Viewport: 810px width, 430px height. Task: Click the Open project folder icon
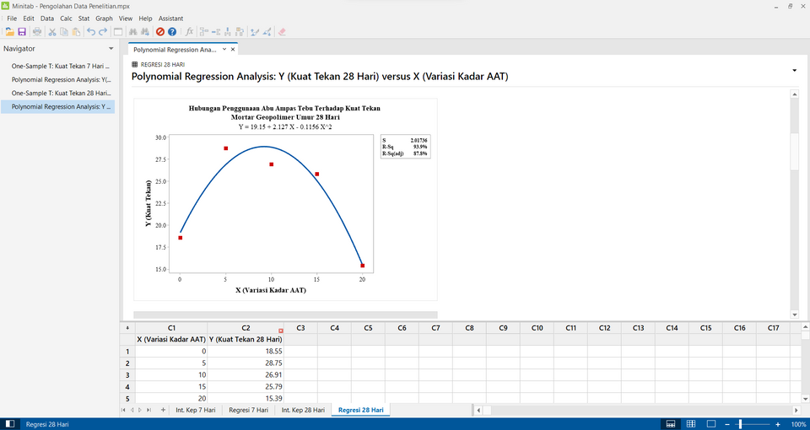pos(9,32)
